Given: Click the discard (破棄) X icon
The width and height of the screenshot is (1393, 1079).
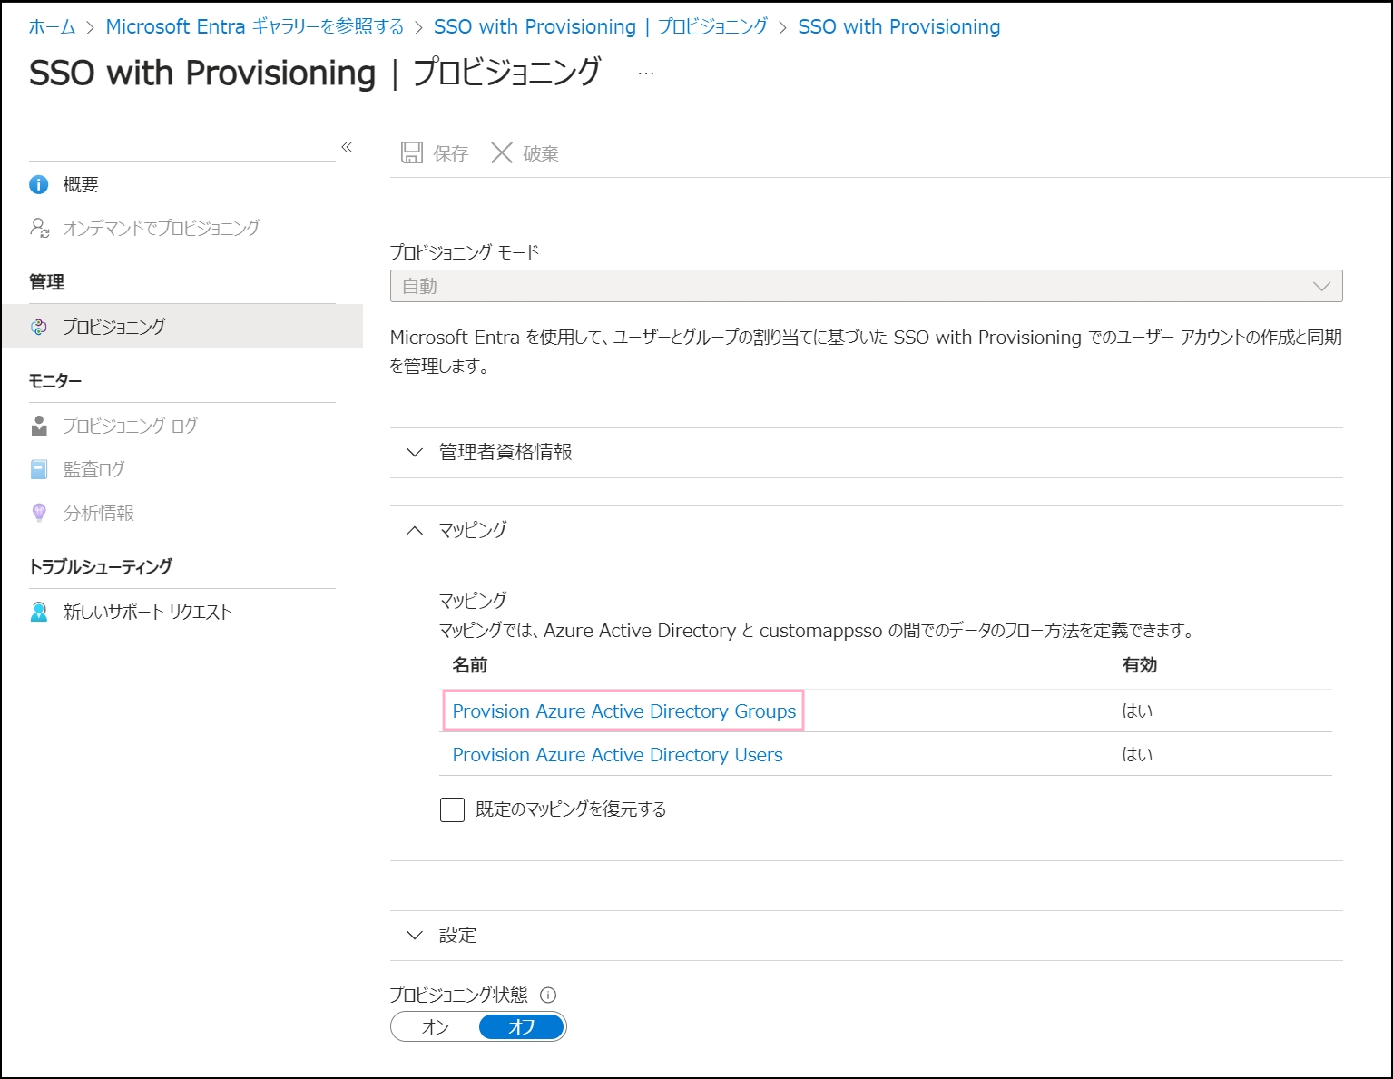Looking at the screenshot, I should pyautogui.click(x=502, y=152).
